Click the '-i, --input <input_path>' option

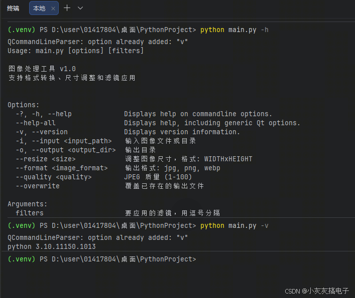[x=64, y=141]
